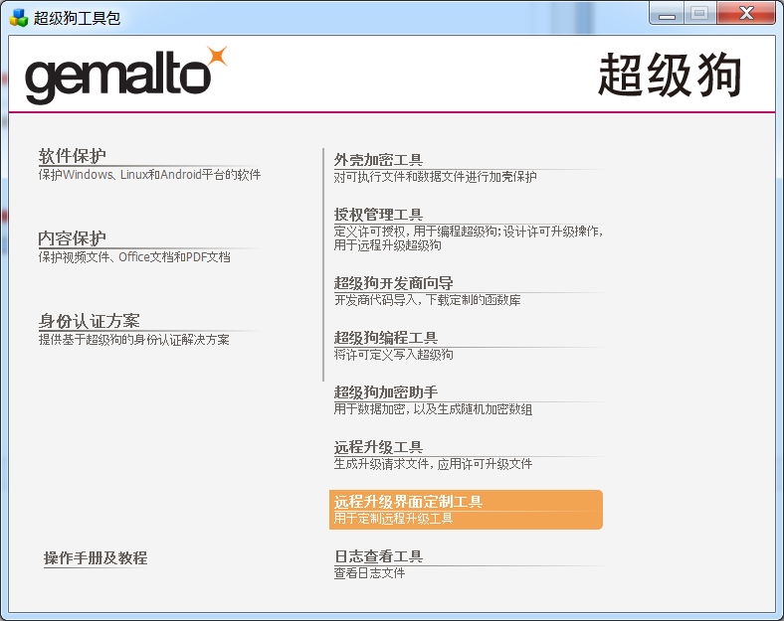Open 超级狗开发商向导
The width and height of the screenshot is (784, 621).
point(394,283)
